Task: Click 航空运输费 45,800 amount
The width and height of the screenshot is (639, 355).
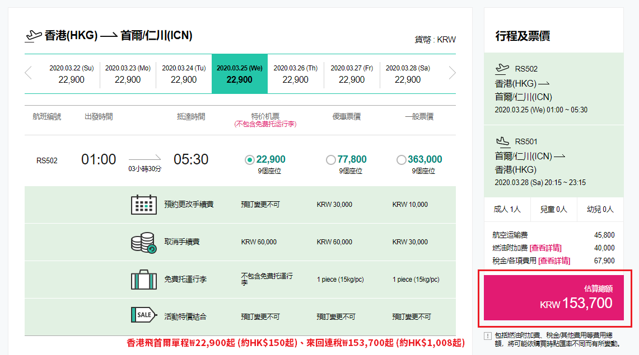Action: [x=604, y=235]
